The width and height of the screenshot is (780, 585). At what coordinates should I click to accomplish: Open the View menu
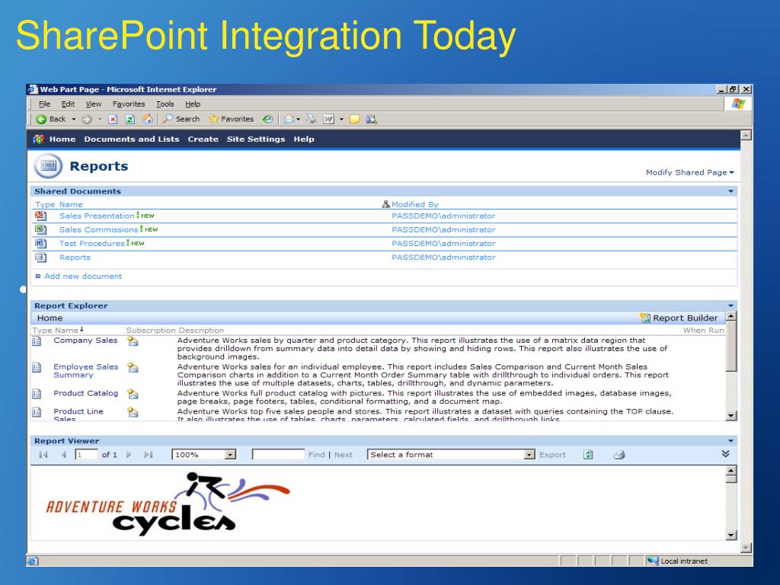point(94,104)
